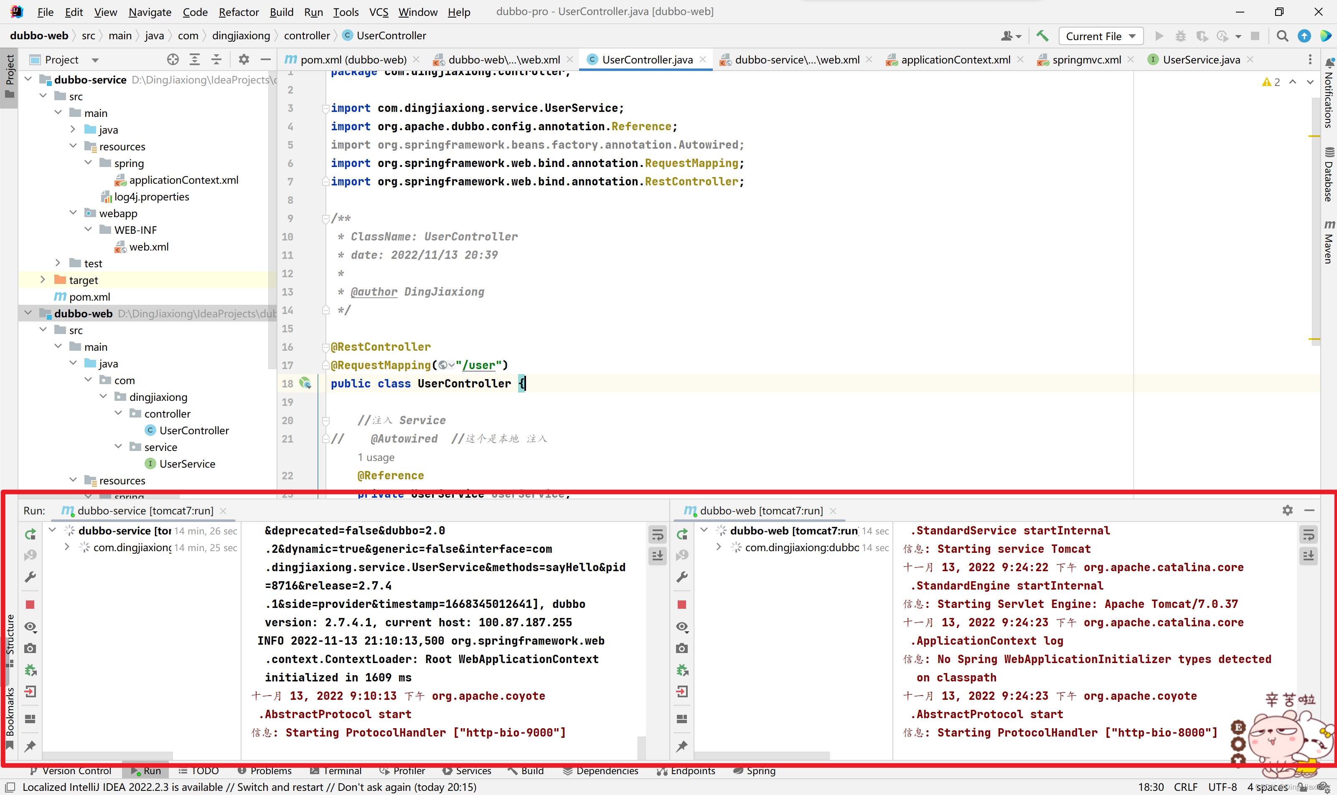Viewport: 1337px width, 795px height.
Task: Open the Problems tool window
Action: [x=265, y=770]
